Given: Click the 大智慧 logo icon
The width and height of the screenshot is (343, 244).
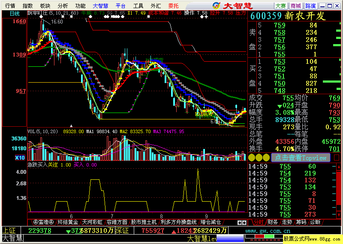Looking at the screenshot, I should pyautogui.click(x=217, y=6).
